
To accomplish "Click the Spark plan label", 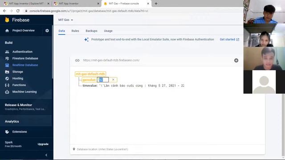I will [9, 142].
